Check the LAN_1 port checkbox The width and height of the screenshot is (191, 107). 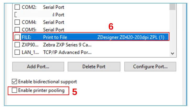click(17, 52)
